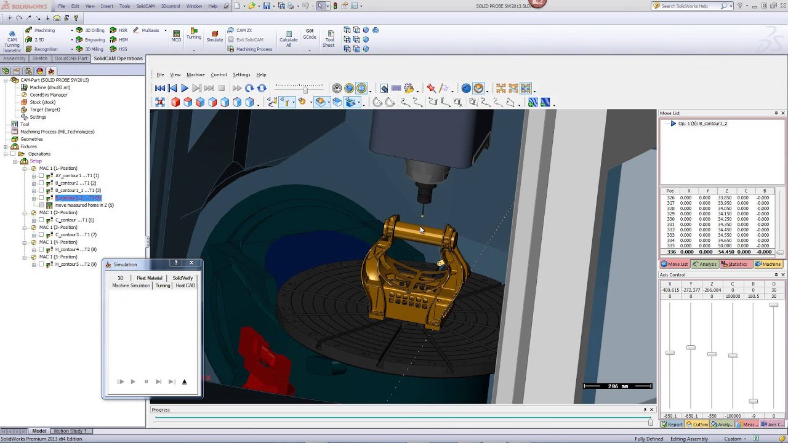Click the CAM ZX icon
The width and height of the screenshot is (788, 443).
click(x=240, y=30)
